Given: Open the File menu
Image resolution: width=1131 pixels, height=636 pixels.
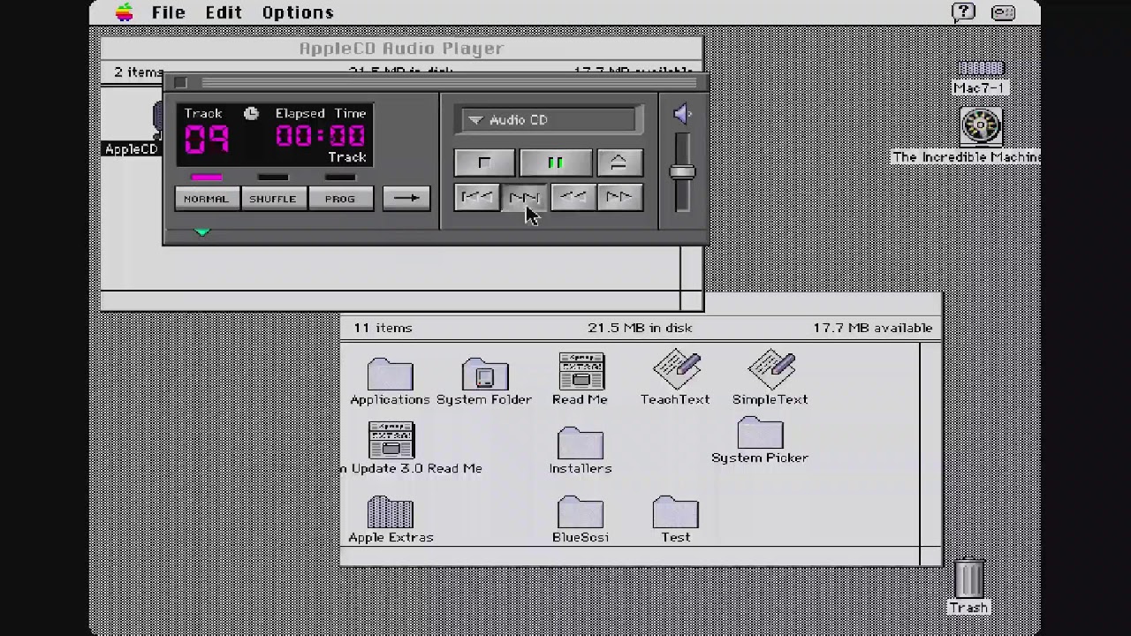Looking at the screenshot, I should pyautogui.click(x=168, y=12).
